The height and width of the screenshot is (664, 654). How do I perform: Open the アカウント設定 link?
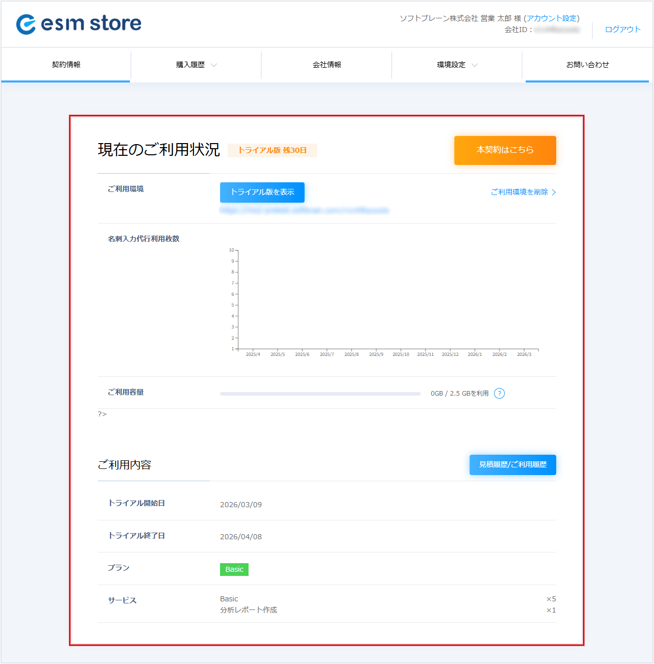(552, 18)
